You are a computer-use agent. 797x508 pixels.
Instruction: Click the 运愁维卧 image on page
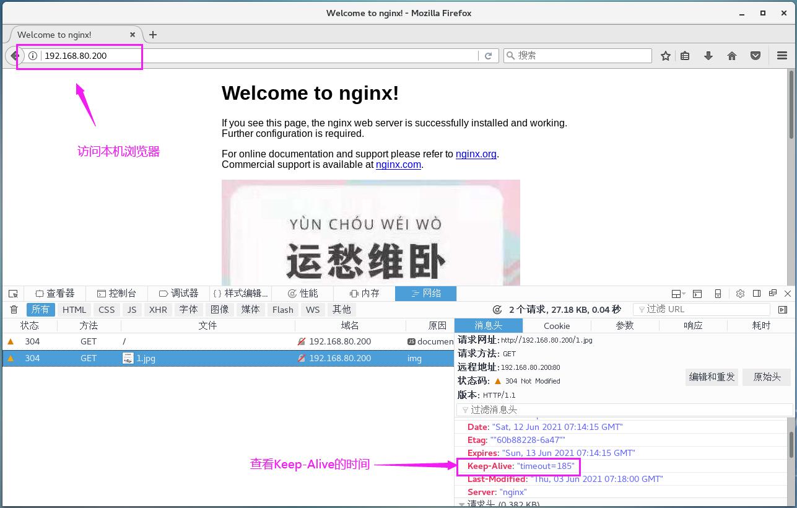pyautogui.click(x=371, y=232)
